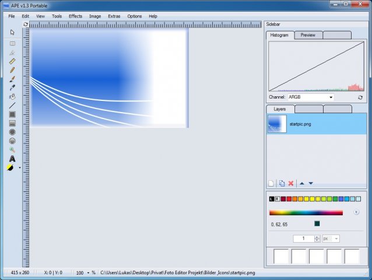
Task: Open the Channel ARGB dropdown
Action: [x=311, y=97]
